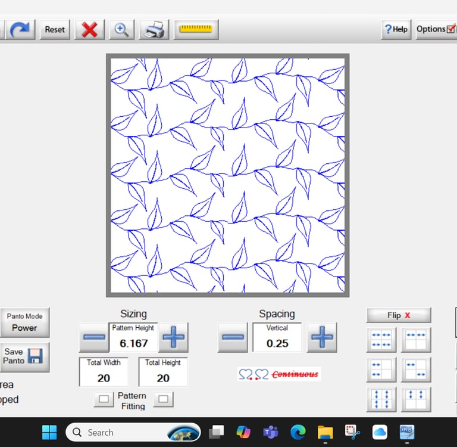The width and height of the screenshot is (457, 447).
Task: Increase vertical spacing with plus button
Action: [322, 337]
